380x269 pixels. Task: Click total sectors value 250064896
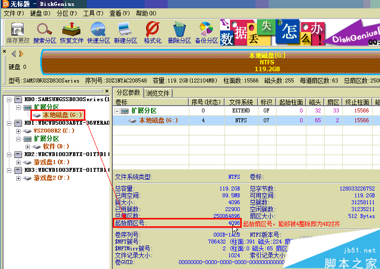(x=227, y=216)
